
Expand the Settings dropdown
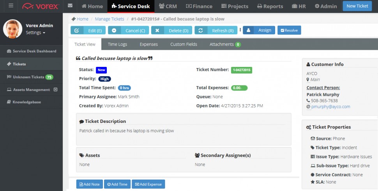[x=35, y=33]
